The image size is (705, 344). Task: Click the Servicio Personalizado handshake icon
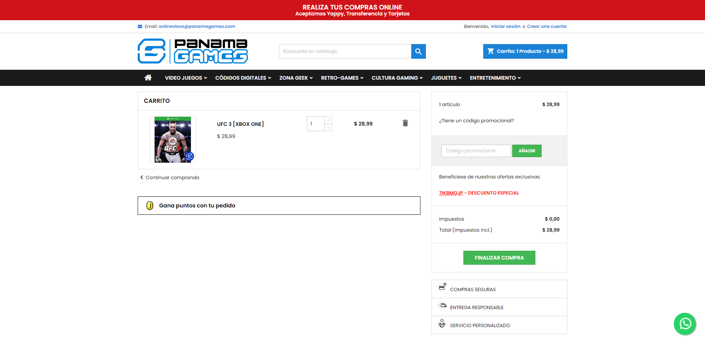click(x=442, y=323)
